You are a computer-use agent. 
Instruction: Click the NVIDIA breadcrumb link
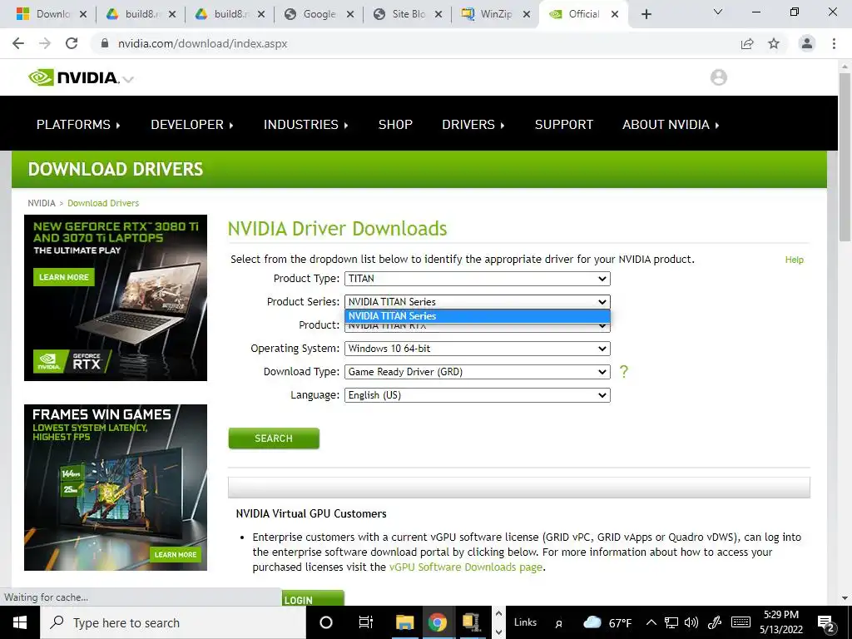[x=42, y=203]
